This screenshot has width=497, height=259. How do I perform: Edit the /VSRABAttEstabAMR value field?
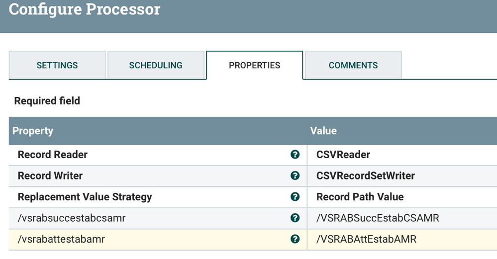pos(366,239)
